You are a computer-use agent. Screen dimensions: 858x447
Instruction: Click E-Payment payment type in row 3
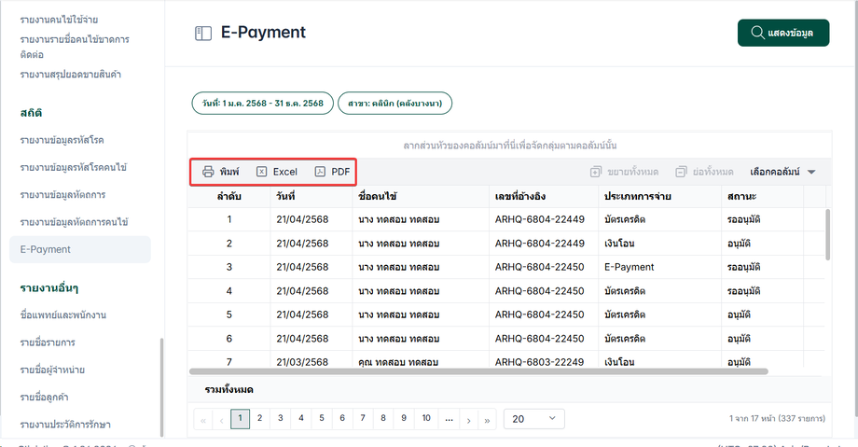point(630,267)
